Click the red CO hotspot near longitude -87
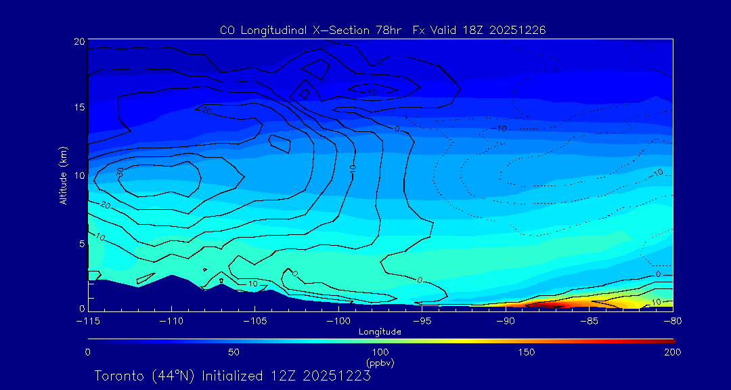731x390 pixels. pos(548,305)
